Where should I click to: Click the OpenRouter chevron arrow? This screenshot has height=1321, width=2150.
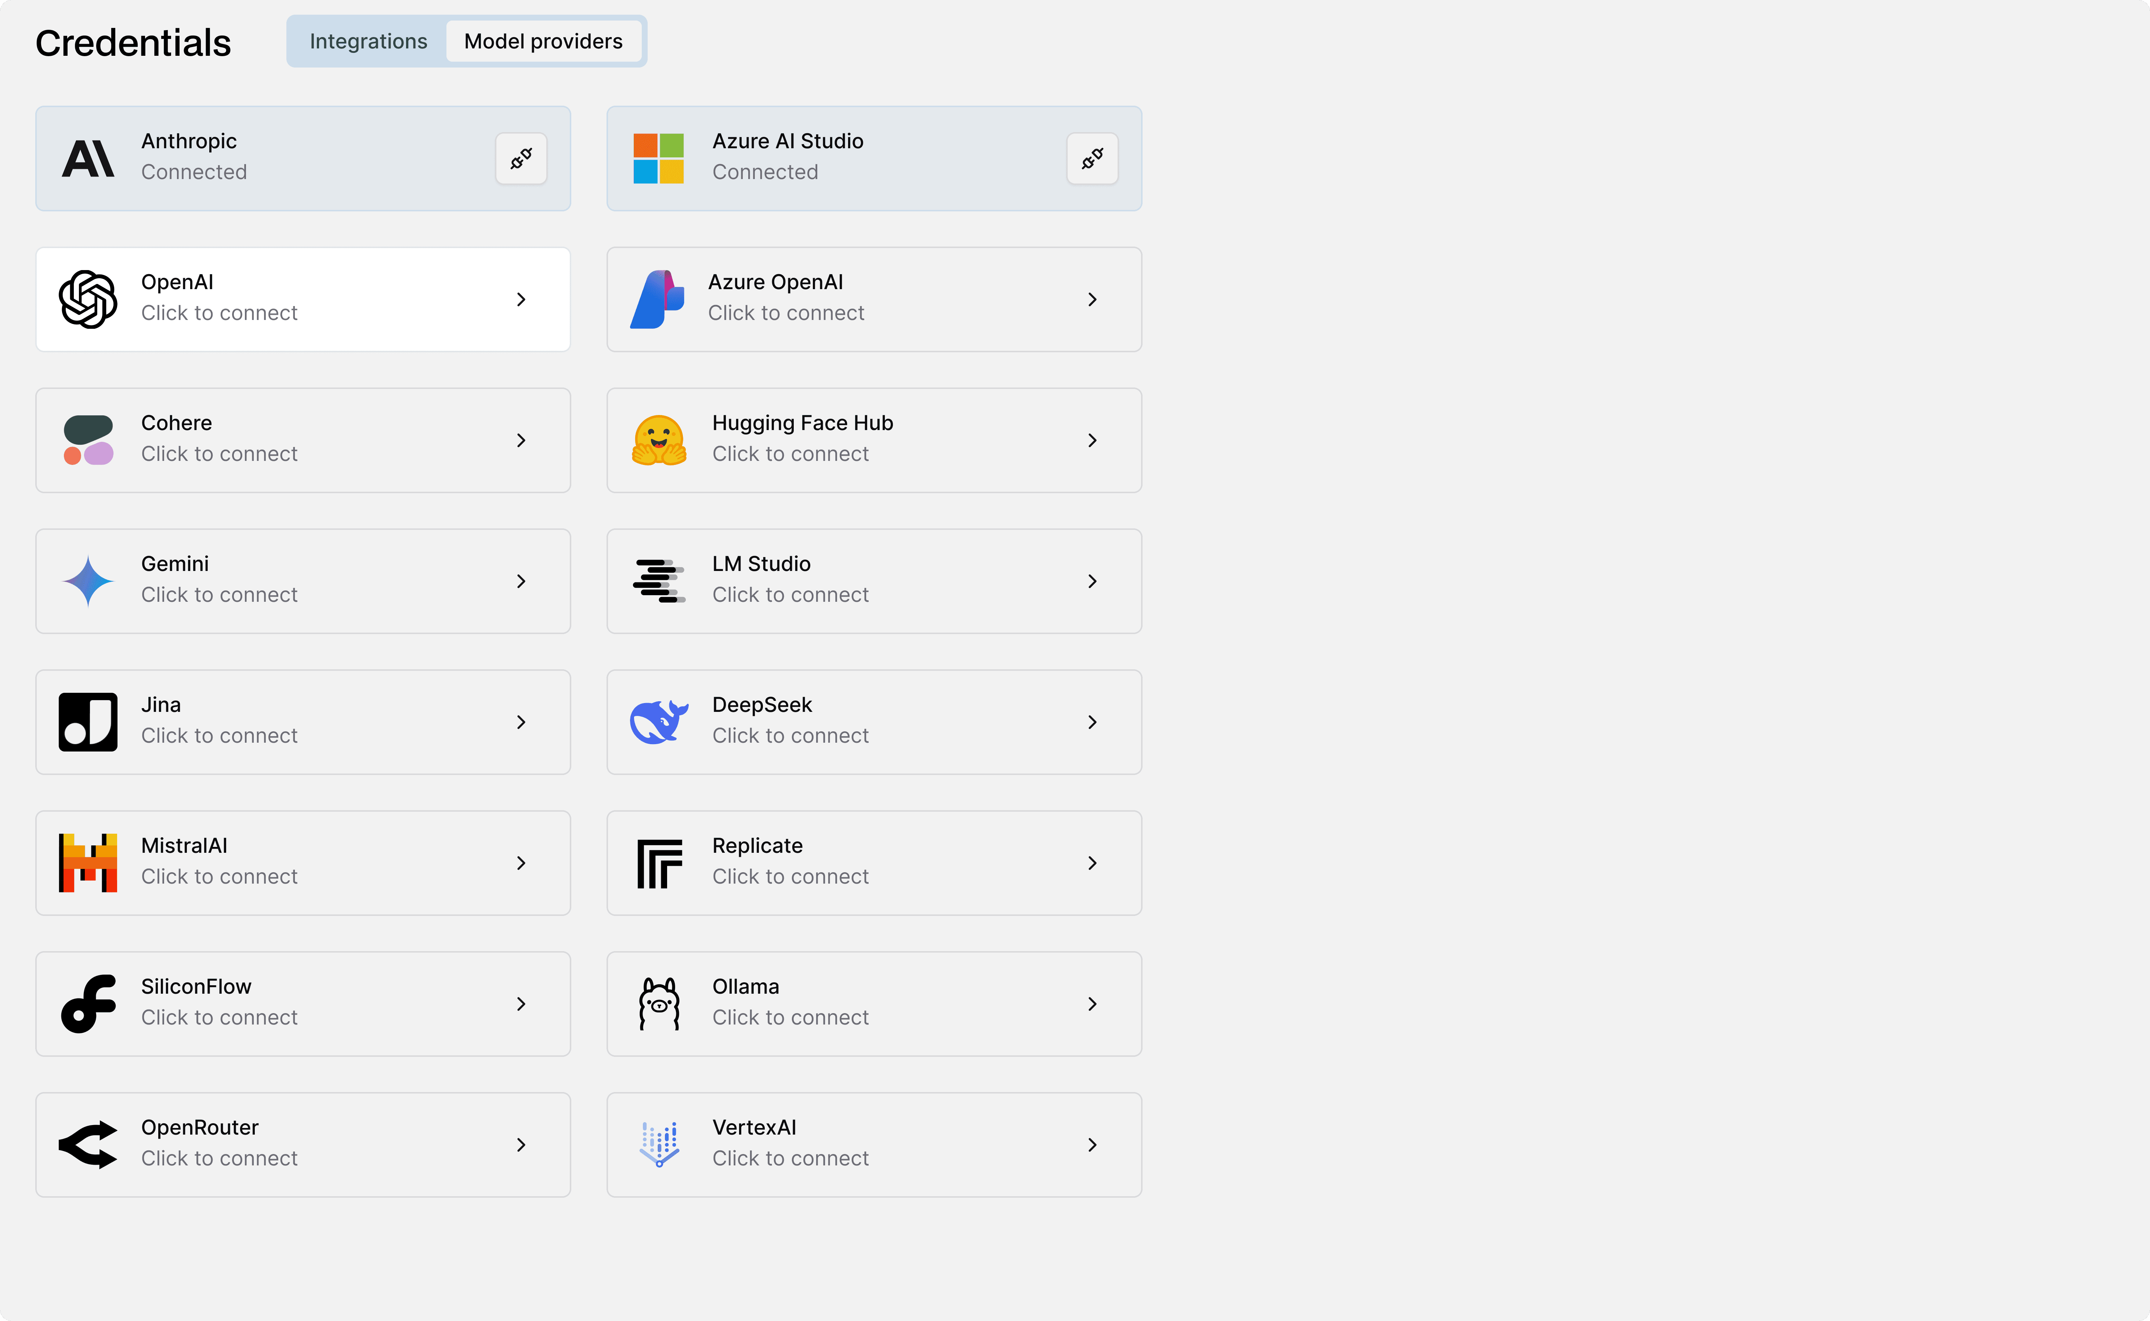click(x=521, y=1145)
